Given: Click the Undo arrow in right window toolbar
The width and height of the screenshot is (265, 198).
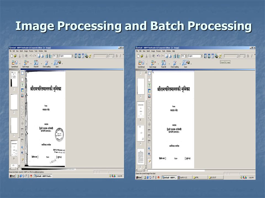Looking at the screenshot, I should [x=158, y=56].
